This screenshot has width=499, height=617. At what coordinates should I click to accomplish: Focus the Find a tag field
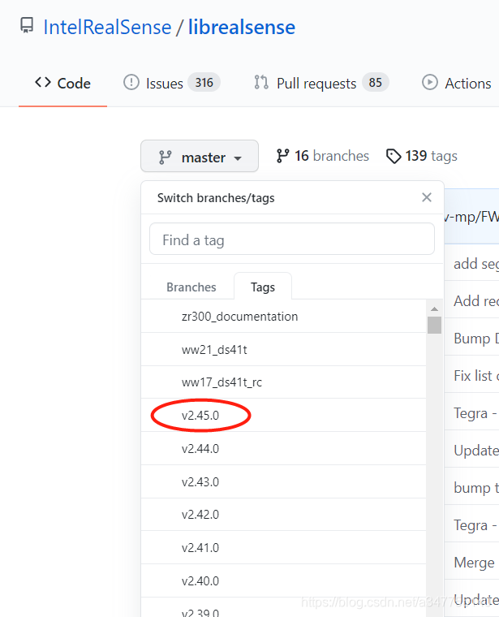[292, 239]
